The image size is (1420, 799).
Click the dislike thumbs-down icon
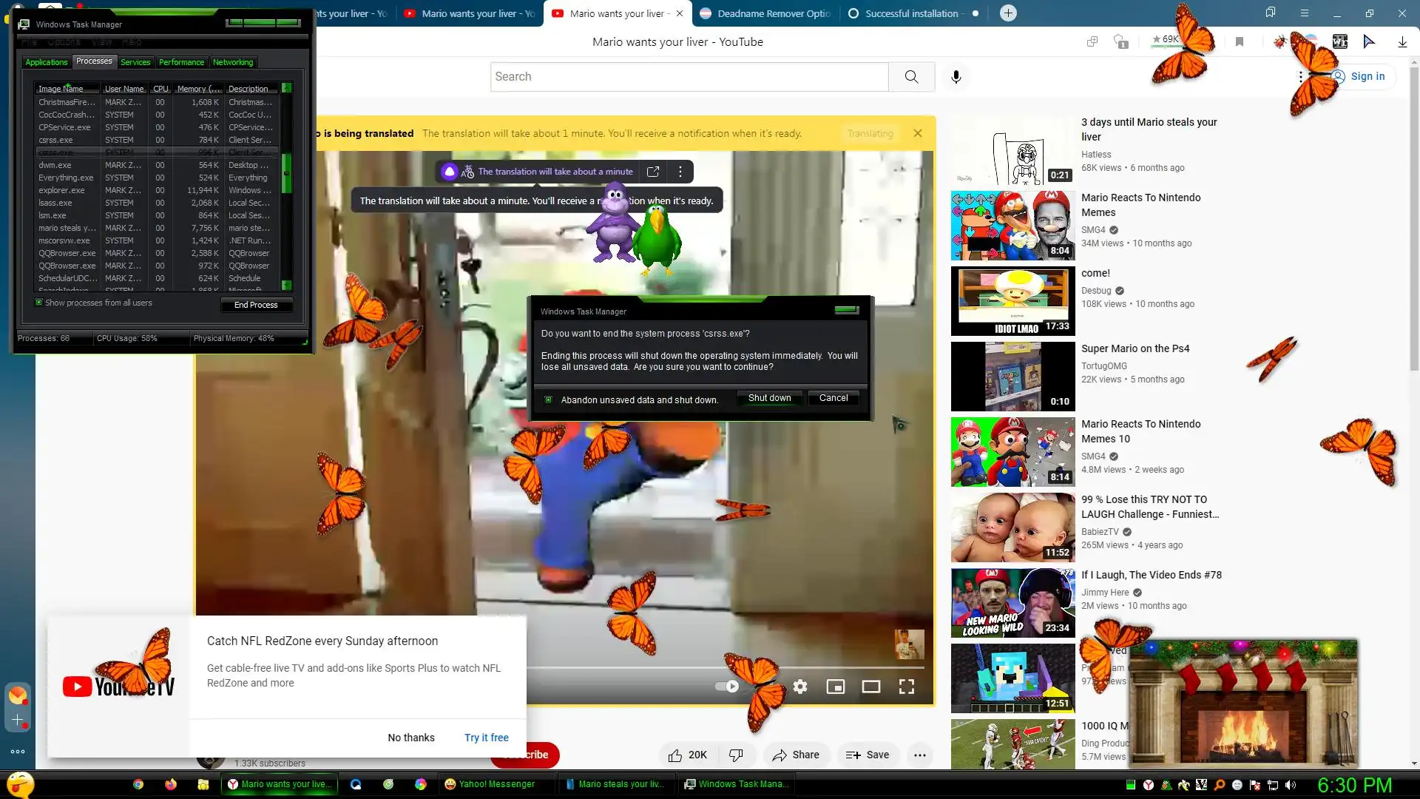(x=736, y=755)
